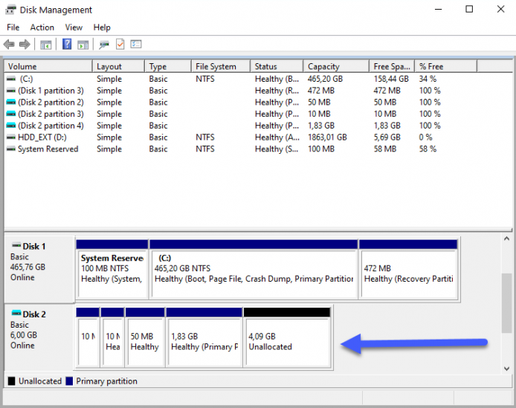516x408 pixels.
Task: Select the (Disk 2 partition 2) row
Action: pyautogui.click(x=258, y=103)
